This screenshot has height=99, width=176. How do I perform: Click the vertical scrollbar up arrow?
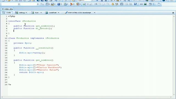[174, 16]
